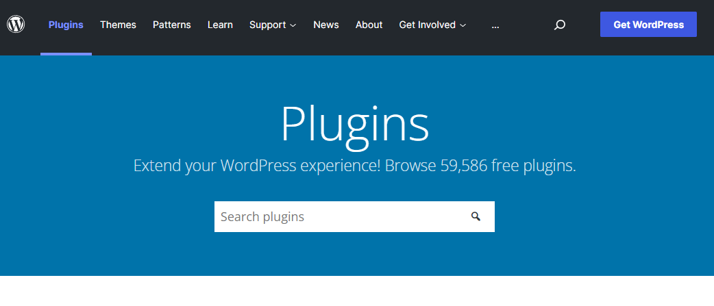The width and height of the screenshot is (714, 306).
Task: Show more nav items via ellipsis
Action: 495,25
